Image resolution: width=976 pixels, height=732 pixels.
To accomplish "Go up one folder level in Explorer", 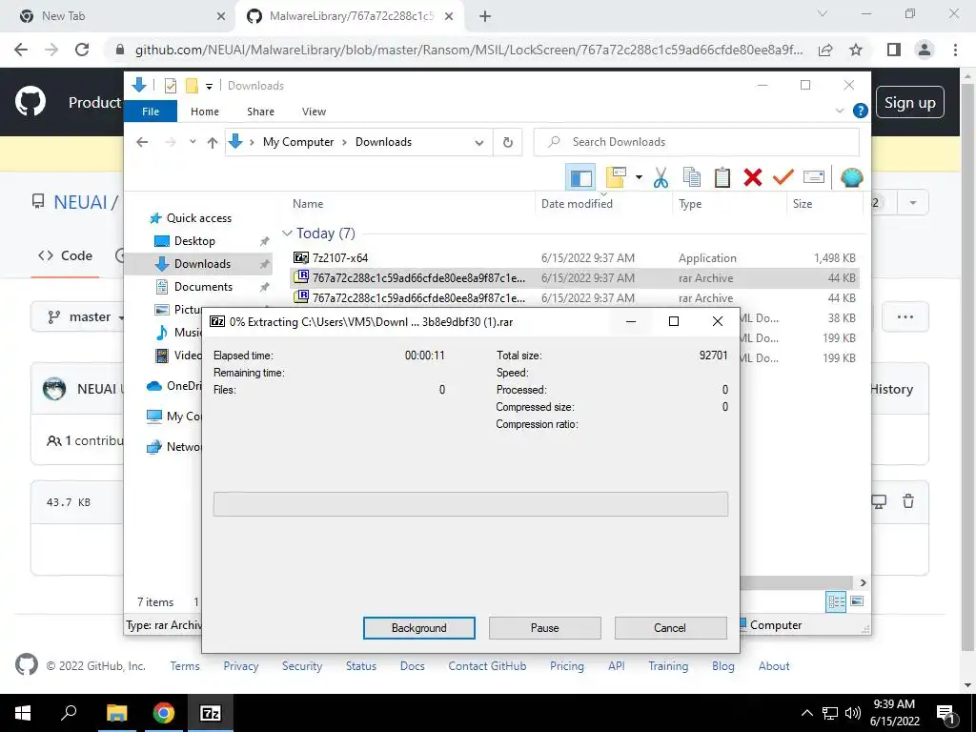I will click(213, 143).
